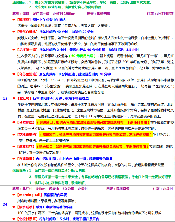Select the heart bullet next to 【乌苏里浅滩】
175x222 pixels.
tap(14, 74)
